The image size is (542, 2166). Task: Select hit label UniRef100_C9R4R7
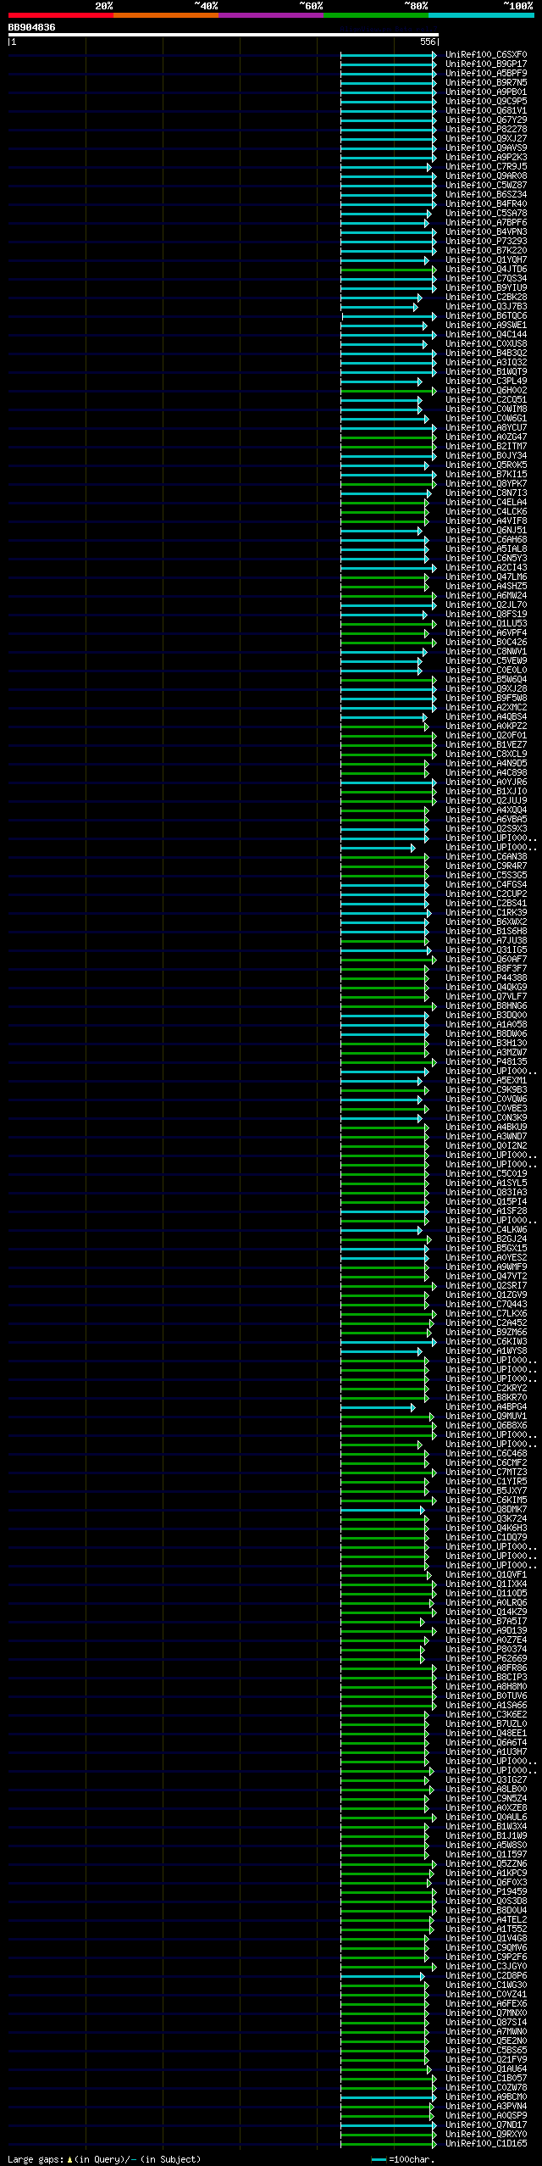coord(486,866)
